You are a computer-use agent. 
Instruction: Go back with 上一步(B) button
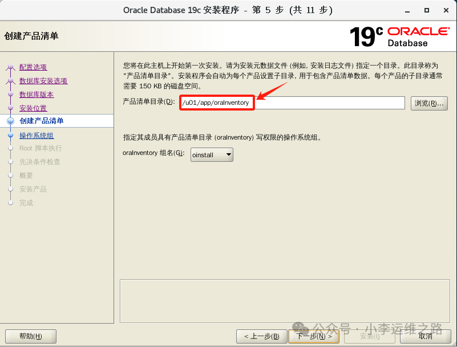pyautogui.click(x=262, y=337)
